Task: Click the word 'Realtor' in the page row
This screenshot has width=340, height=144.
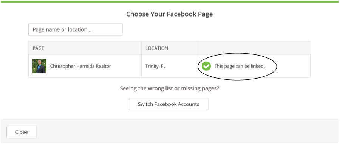Action: coord(103,66)
